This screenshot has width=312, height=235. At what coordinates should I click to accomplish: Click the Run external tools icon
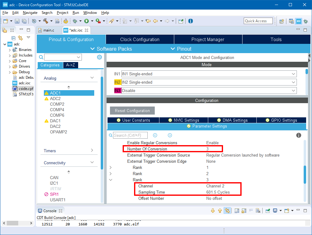pos(98,21)
